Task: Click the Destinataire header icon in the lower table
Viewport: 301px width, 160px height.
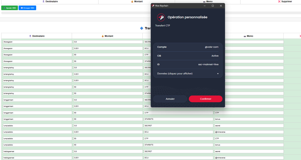Action: coord(30,36)
